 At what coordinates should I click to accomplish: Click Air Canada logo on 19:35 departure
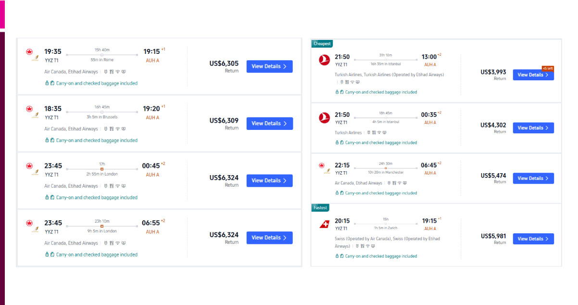(x=29, y=51)
